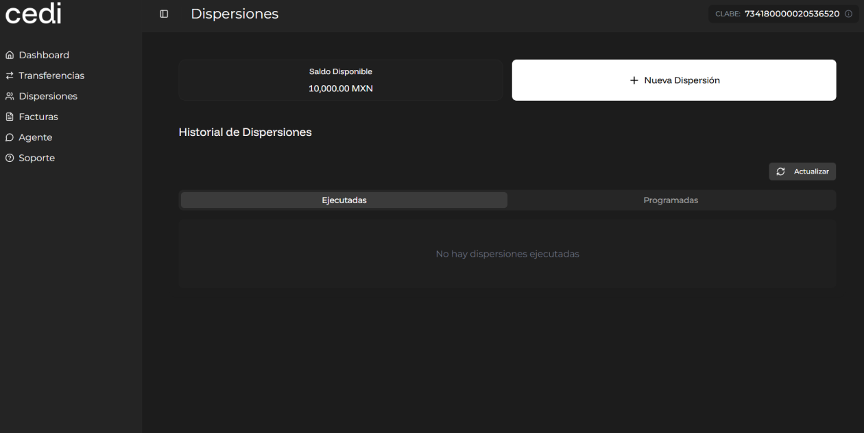This screenshot has width=864, height=433.
Task: Go to Transferencias in the sidebar
Action: click(51, 75)
